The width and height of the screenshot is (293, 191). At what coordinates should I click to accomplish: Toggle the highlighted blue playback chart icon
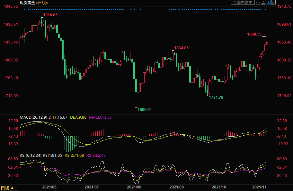(268, 2)
